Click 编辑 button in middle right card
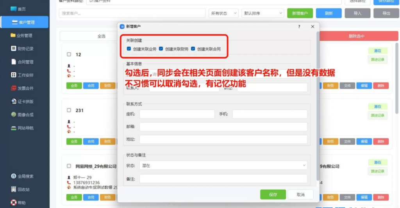The image size is (400, 208). click(x=364, y=142)
